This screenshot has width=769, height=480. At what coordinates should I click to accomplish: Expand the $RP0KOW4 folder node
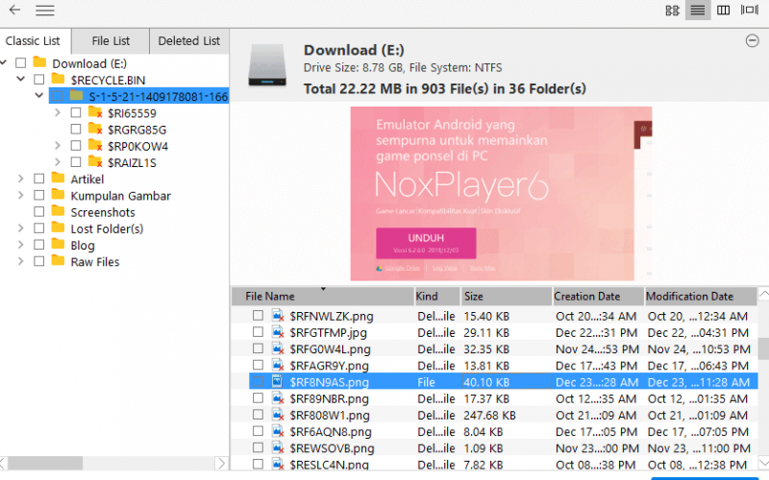tap(58, 146)
